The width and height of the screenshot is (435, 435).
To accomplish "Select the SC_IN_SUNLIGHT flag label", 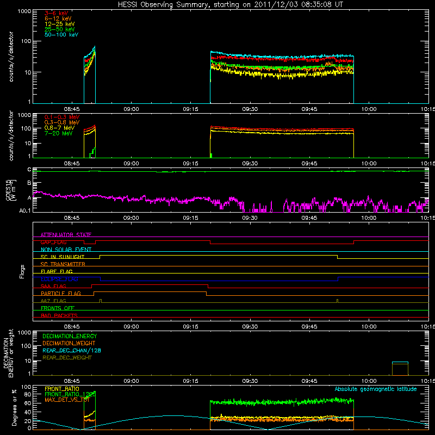I will tap(63, 257).
